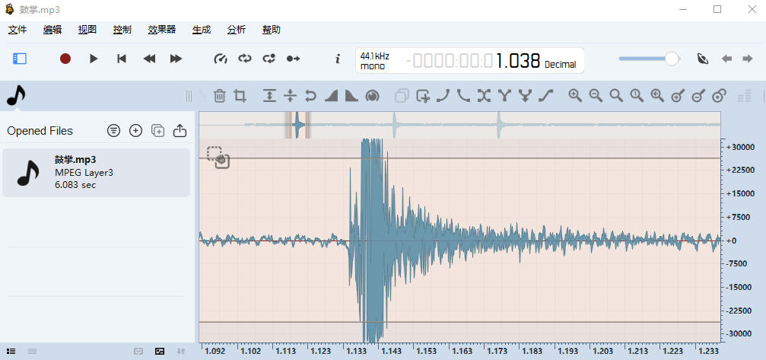Select the crop tool icon

click(x=240, y=96)
